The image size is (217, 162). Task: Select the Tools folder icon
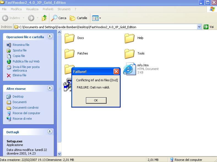(129, 54)
